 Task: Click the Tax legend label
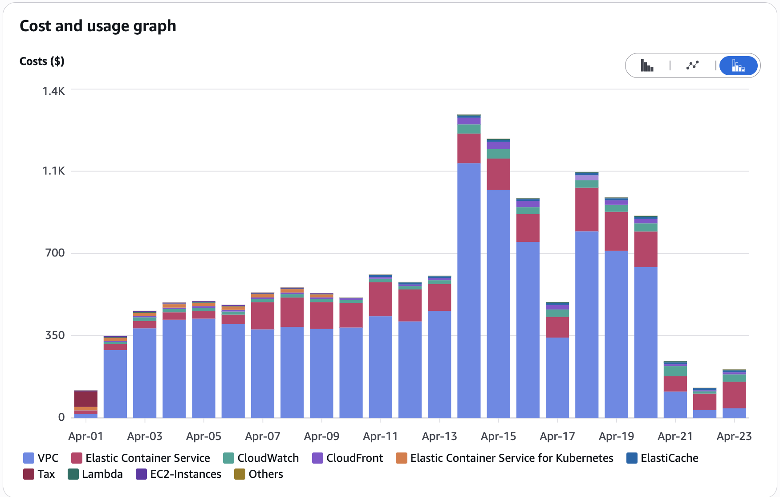click(46, 474)
